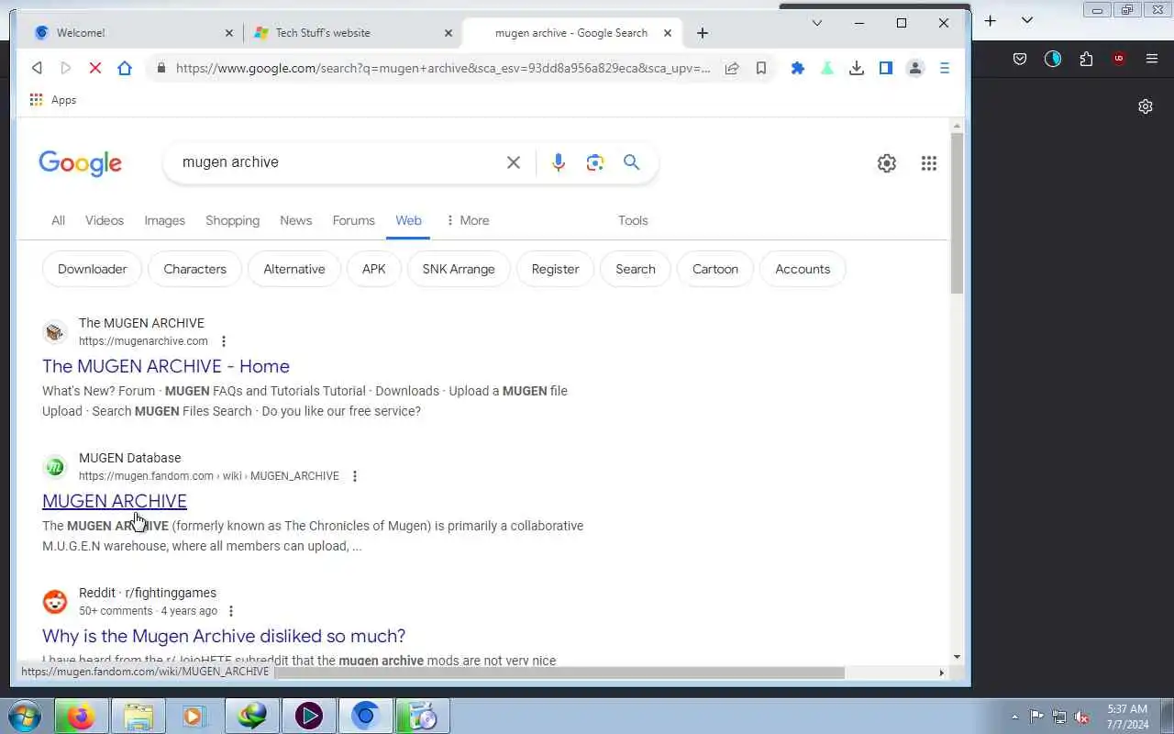The height and width of the screenshot is (734, 1174).
Task: Select the Images results filter
Action: click(165, 220)
